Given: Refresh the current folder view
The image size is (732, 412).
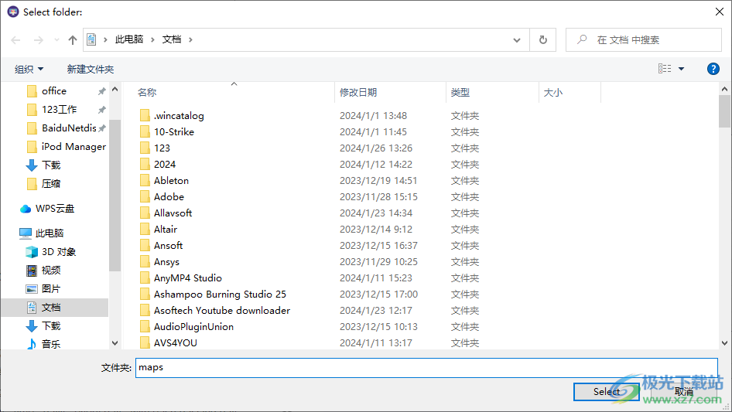Looking at the screenshot, I should coord(543,40).
